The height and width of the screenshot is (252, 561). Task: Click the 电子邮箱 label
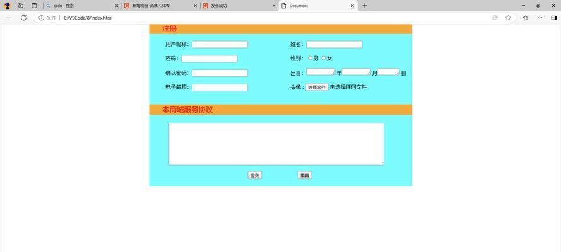pyautogui.click(x=177, y=88)
